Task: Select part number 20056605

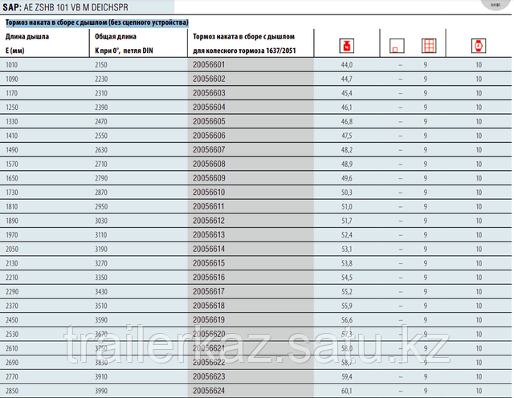Action: (x=209, y=121)
